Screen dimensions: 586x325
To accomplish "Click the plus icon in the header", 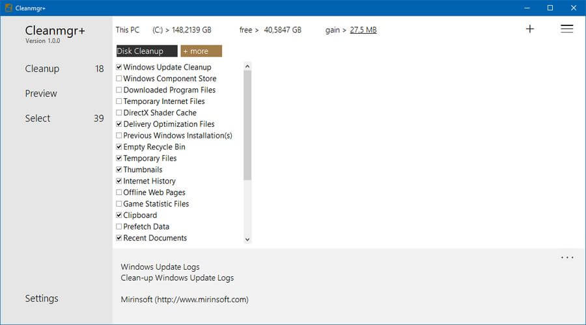I will point(529,29).
